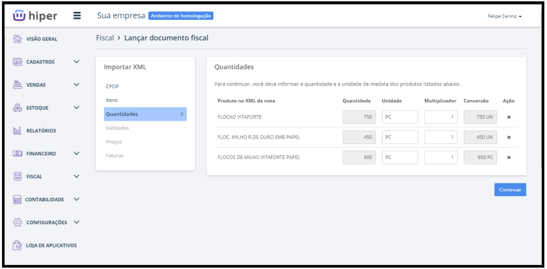Click Unidade field for FLOC. MILHO R.DE OURO
Image resolution: width=547 pixels, height=269 pixels.
(400, 137)
